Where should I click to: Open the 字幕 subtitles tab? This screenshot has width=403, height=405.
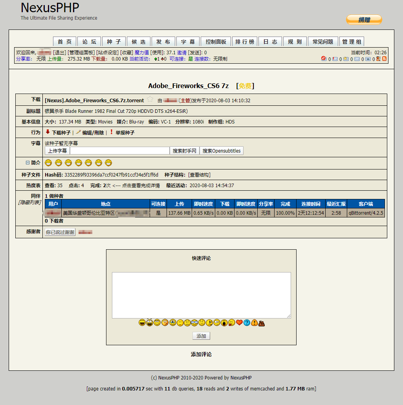click(x=188, y=42)
